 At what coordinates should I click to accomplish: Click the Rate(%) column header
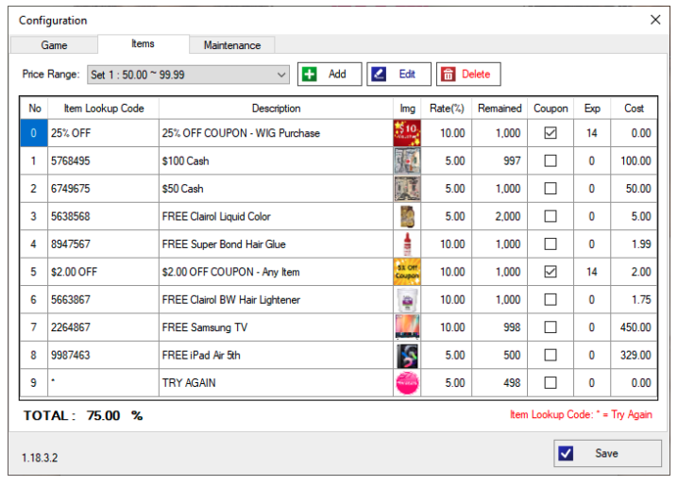click(447, 109)
